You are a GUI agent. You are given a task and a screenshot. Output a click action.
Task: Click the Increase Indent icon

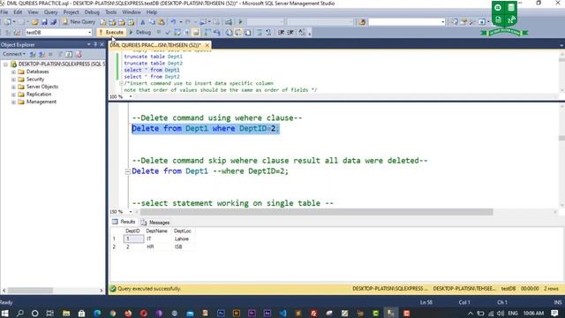click(x=290, y=33)
